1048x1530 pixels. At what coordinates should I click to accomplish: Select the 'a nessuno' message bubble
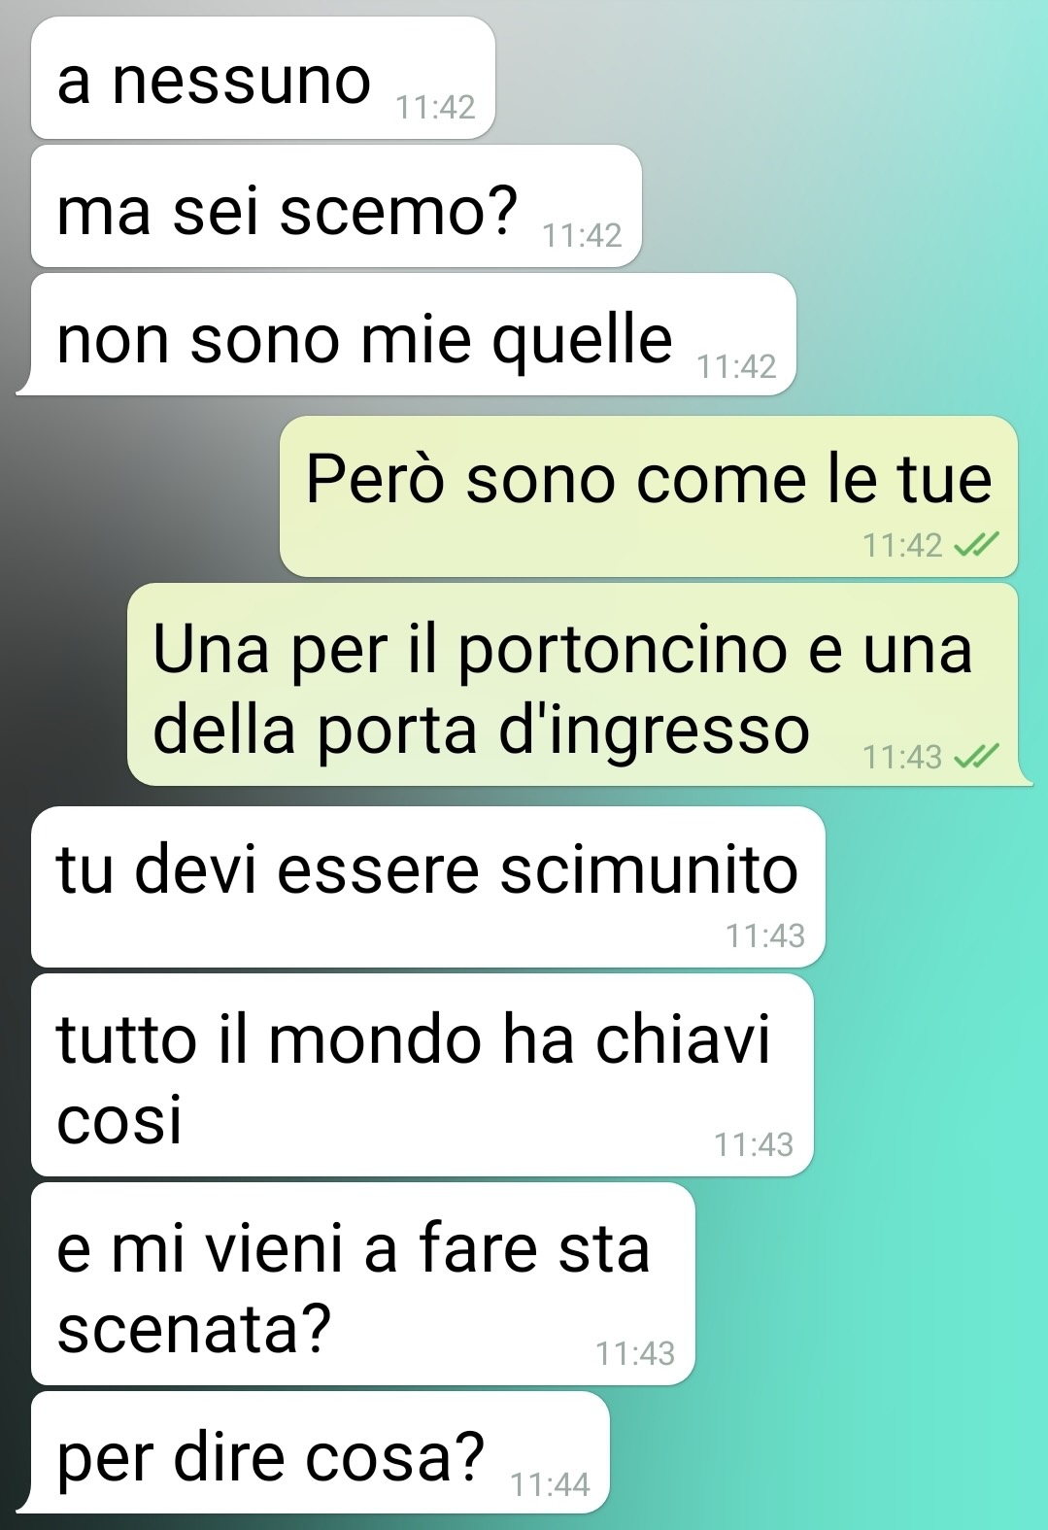pos(263,78)
